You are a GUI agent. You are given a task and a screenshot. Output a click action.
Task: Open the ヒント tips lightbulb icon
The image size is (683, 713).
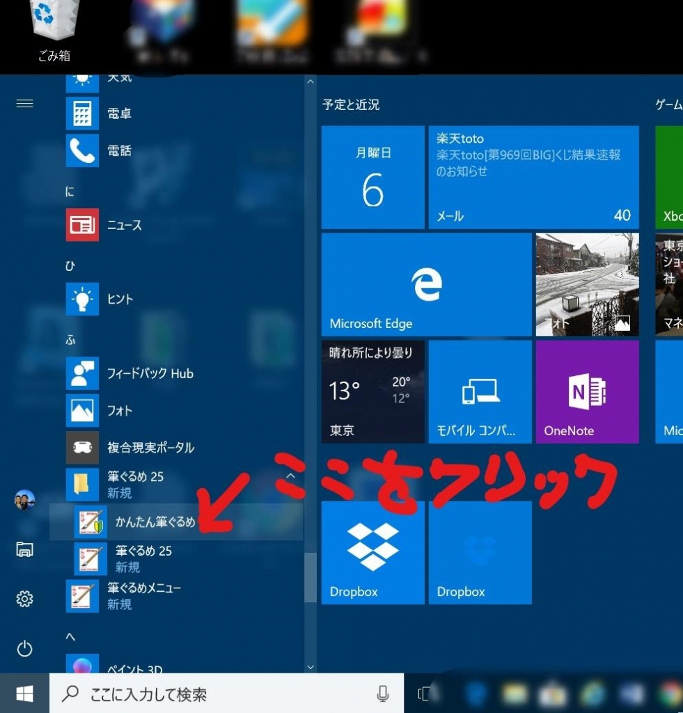click(82, 299)
